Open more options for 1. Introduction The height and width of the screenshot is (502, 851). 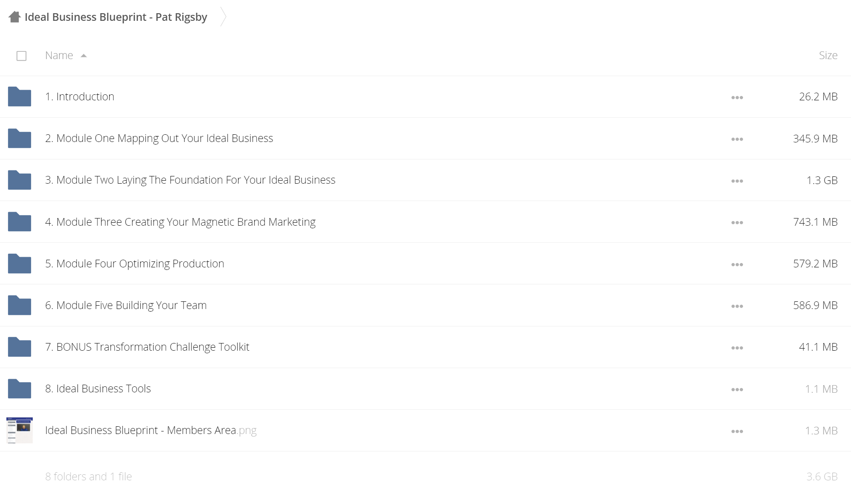(737, 97)
